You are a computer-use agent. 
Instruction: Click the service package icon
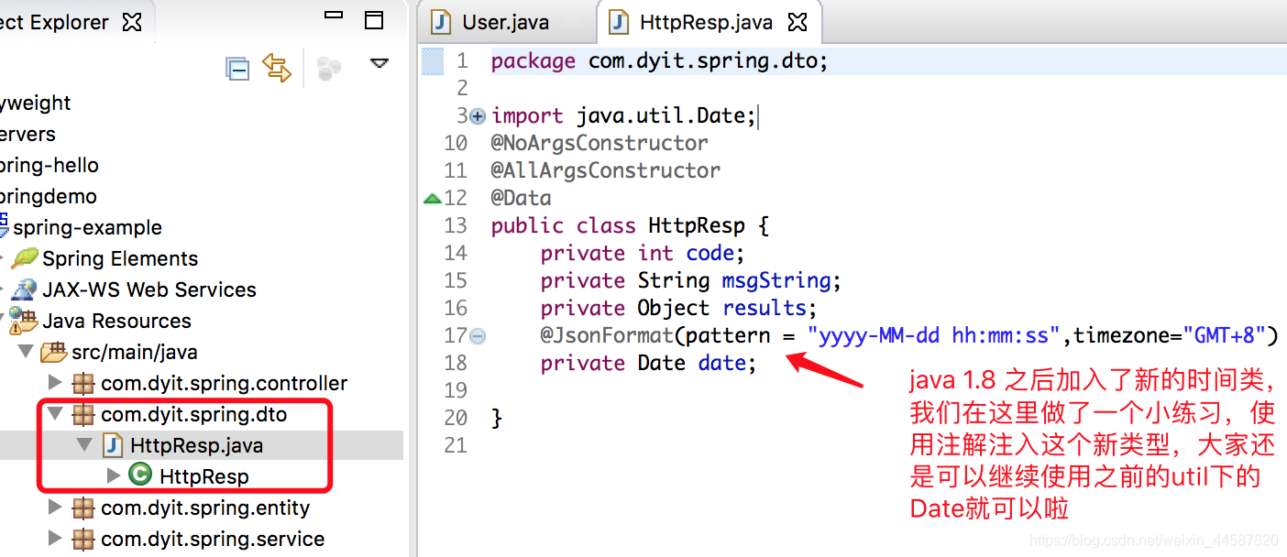(83, 539)
